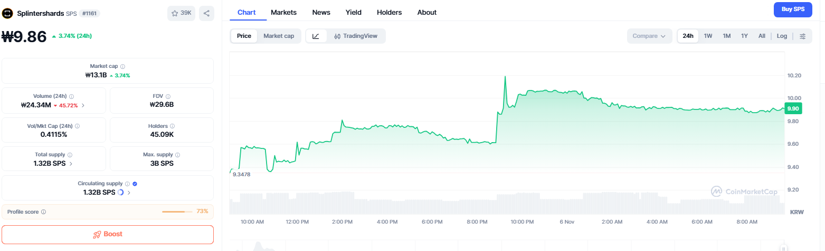Click the ₩13.1B market cap value
The width and height of the screenshot is (825, 251).
point(96,75)
